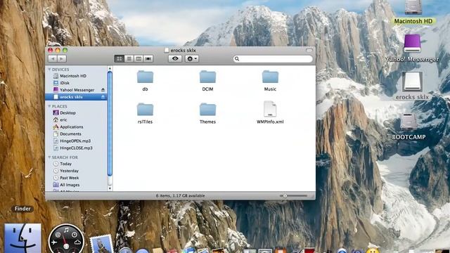Collapse the SEARCH FOR section

click(x=49, y=157)
